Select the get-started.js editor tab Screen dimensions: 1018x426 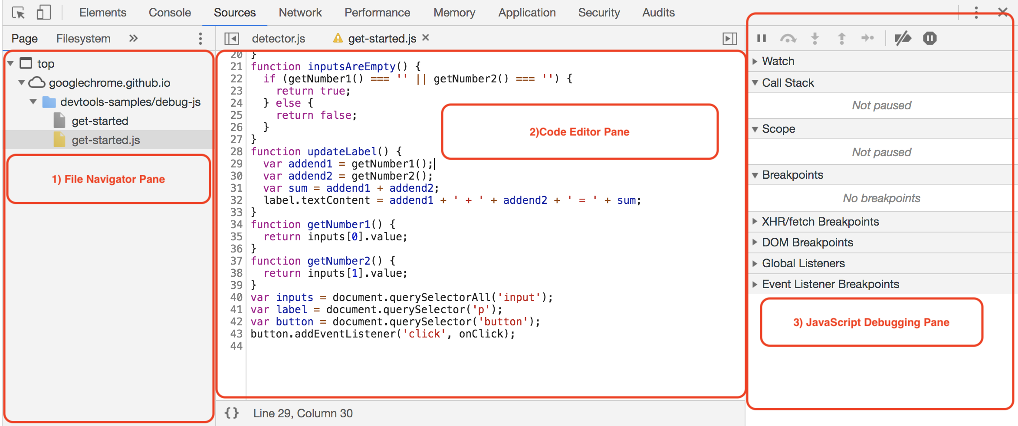(382, 39)
